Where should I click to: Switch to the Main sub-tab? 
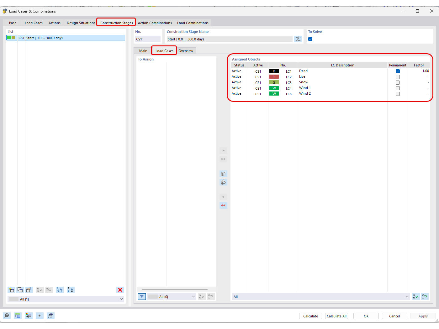[143, 51]
